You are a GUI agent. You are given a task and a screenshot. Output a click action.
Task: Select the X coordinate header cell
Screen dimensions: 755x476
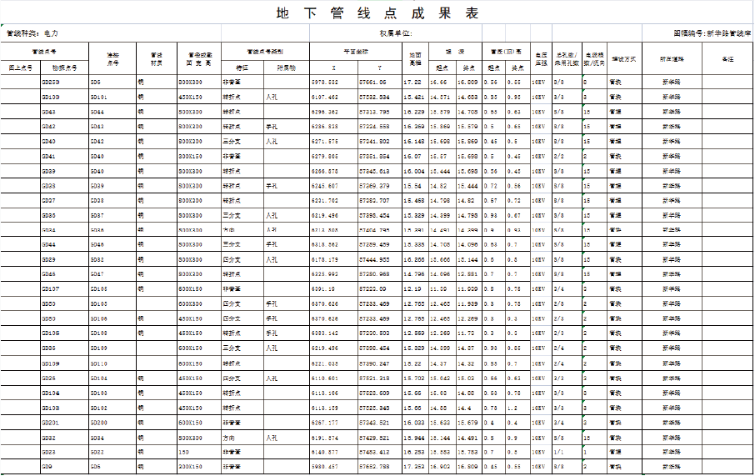tap(333, 68)
